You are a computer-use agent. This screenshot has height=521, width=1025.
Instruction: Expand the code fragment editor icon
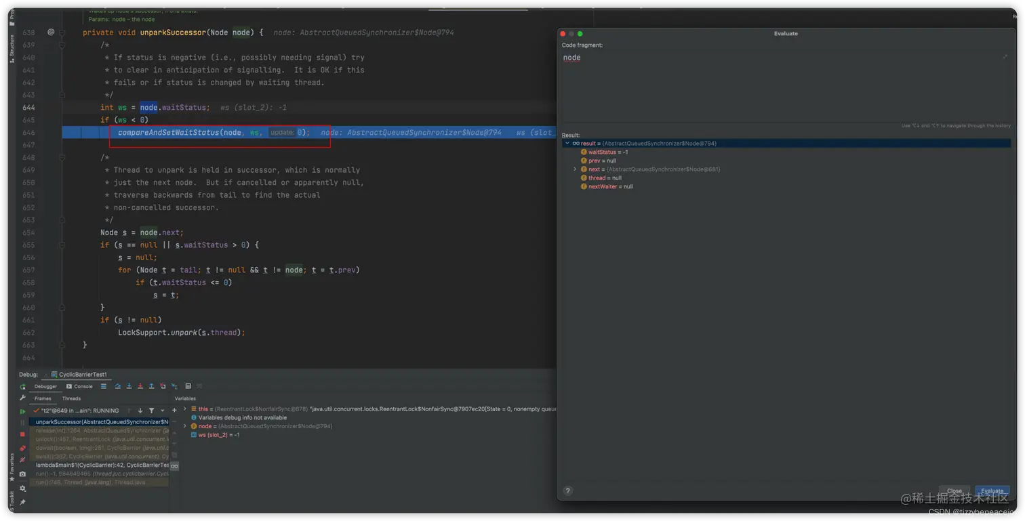1005,57
